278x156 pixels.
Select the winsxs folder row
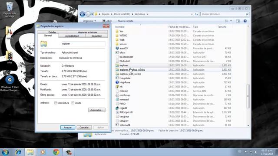(x=173, y=44)
